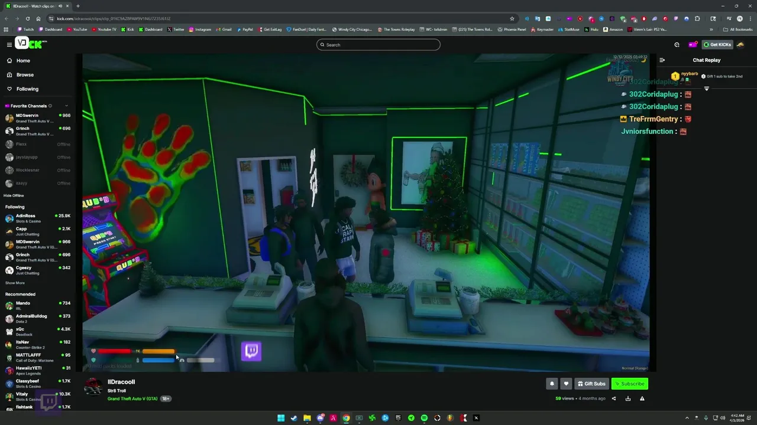The width and height of the screenshot is (757, 425).
Task: Click Show More in Following list
Action: point(15,283)
